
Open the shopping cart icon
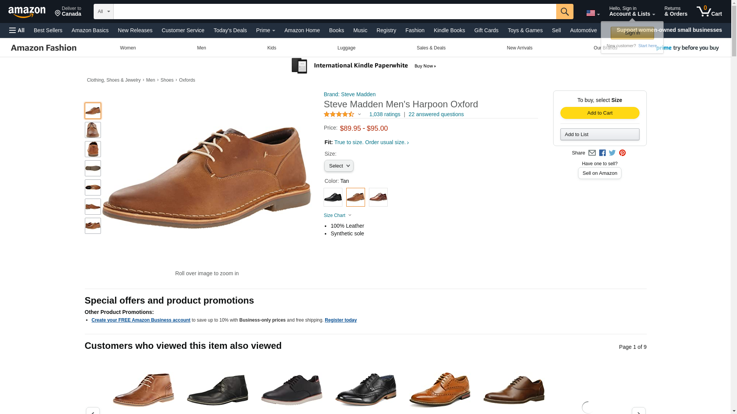pyautogui.click(x=709, y=11)
